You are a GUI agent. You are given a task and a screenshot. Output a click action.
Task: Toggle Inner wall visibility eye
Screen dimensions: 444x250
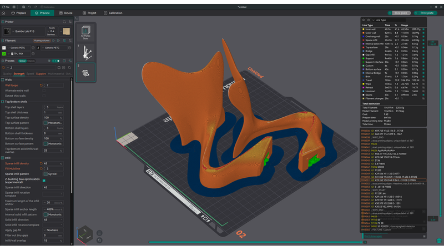coord(423,29)
